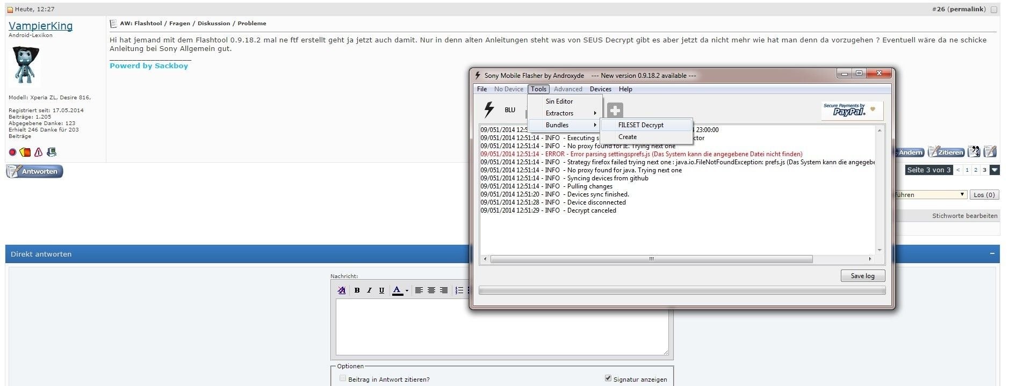Click the document icon before the post title
The image size is (1009, 386).
pyautogui.click(x=113, y=24)
